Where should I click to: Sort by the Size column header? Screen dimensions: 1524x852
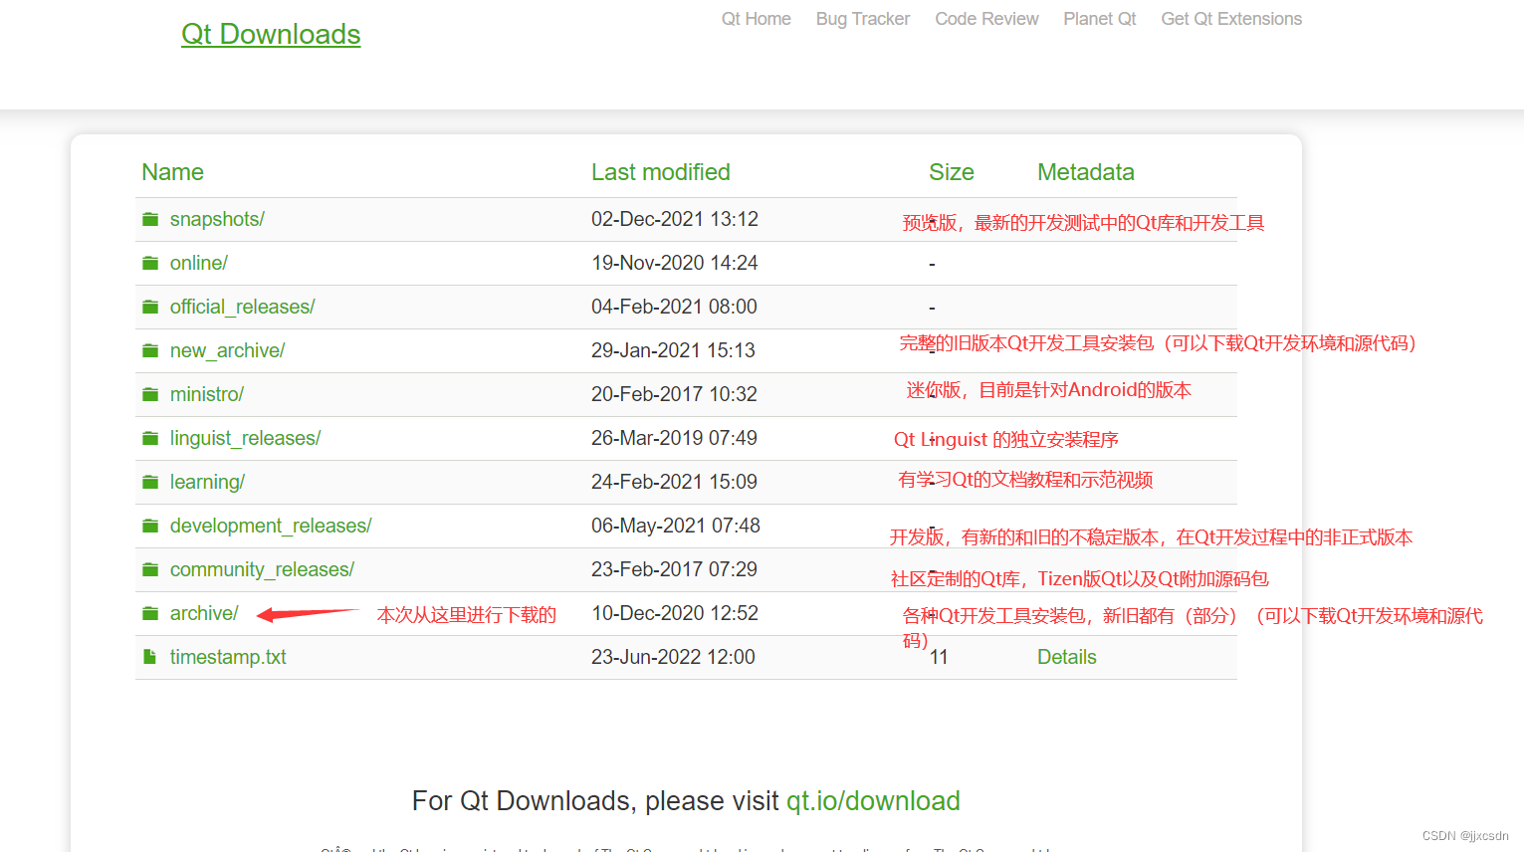(952, 172)
